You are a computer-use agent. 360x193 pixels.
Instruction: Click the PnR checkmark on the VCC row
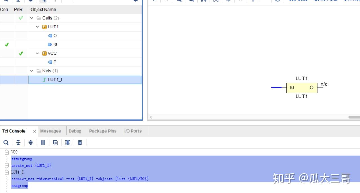click(21, 53)
